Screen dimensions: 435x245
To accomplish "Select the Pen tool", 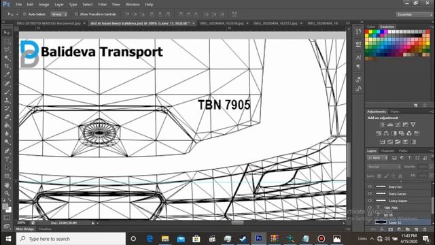I will coord(7,151).
